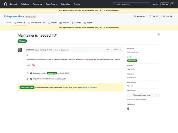
Task: Focus the Search or jump to field
Action: click(x=131, y=4)
